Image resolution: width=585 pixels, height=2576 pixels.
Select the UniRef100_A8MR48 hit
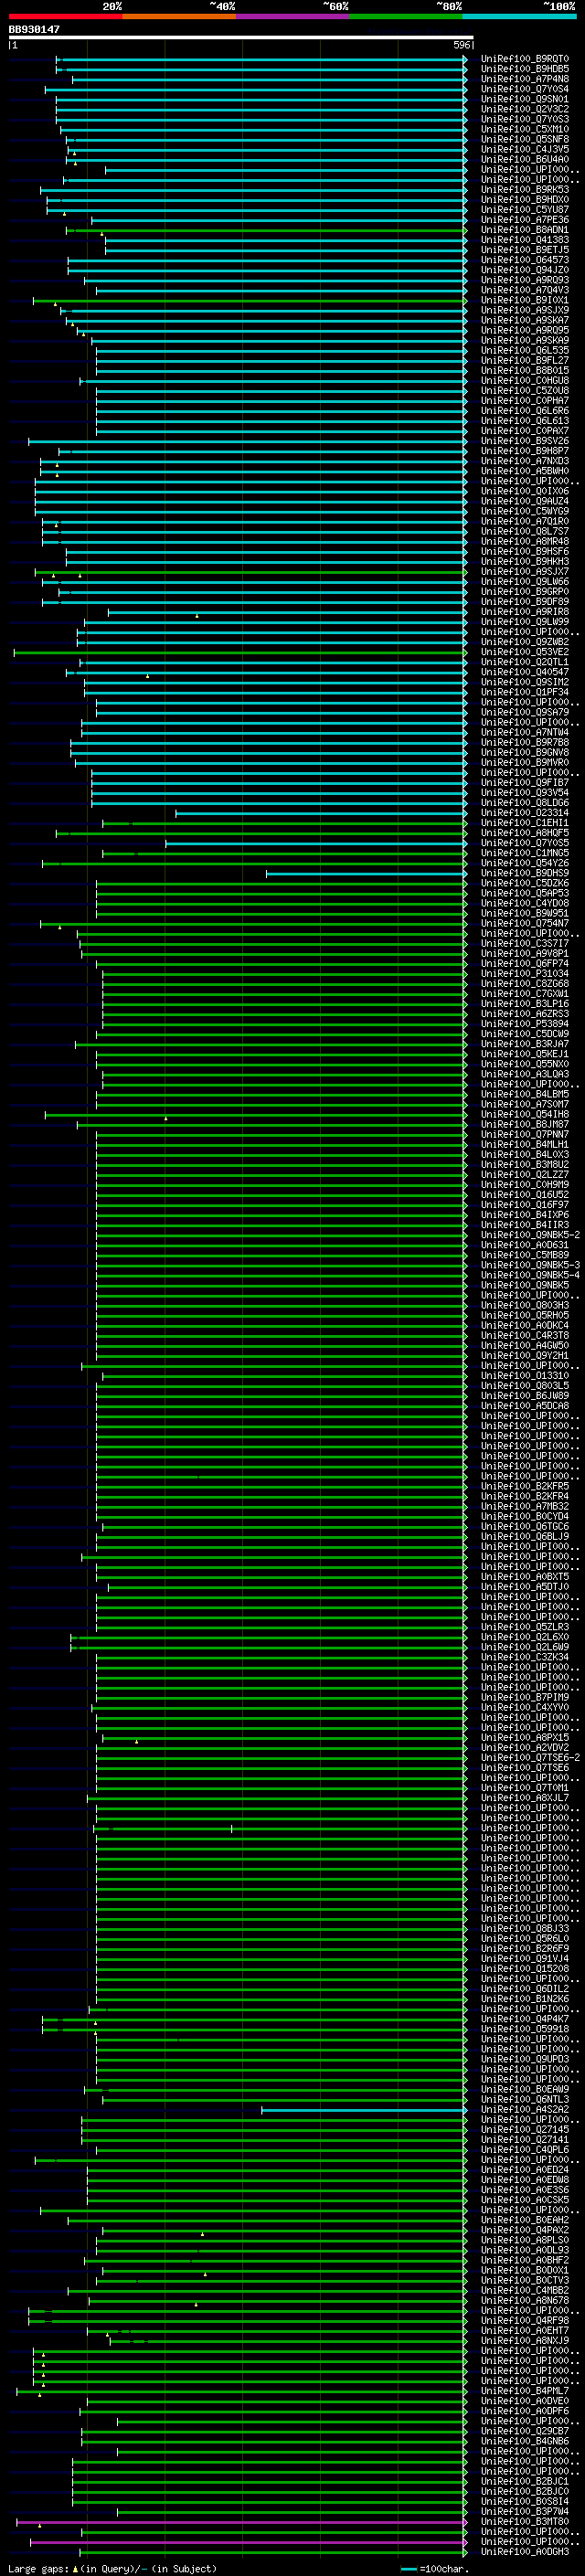pos(524,542)
